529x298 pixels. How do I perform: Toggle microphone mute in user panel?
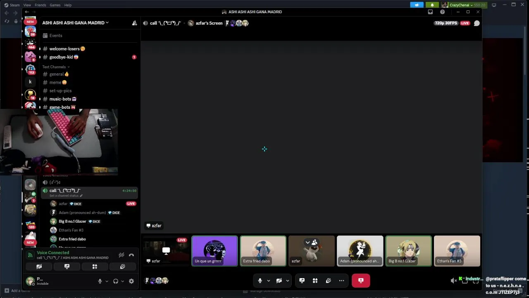[100, 281]
